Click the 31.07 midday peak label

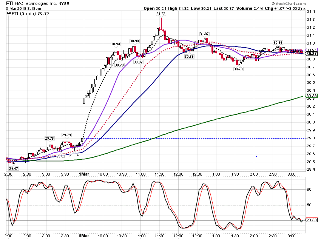(204, 34)
